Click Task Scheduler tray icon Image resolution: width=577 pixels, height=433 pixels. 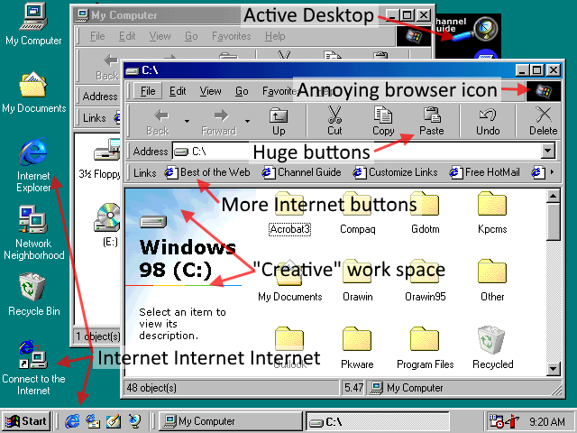(496, 421)
